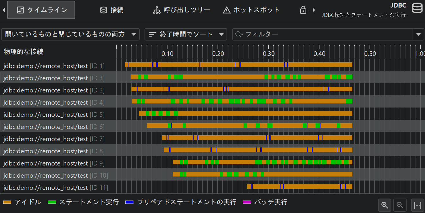This screenshot has width=425, height=213.
Task: Expand the filter history dropdown arrow
Action: pyautogui.click(x=418, y=34)
